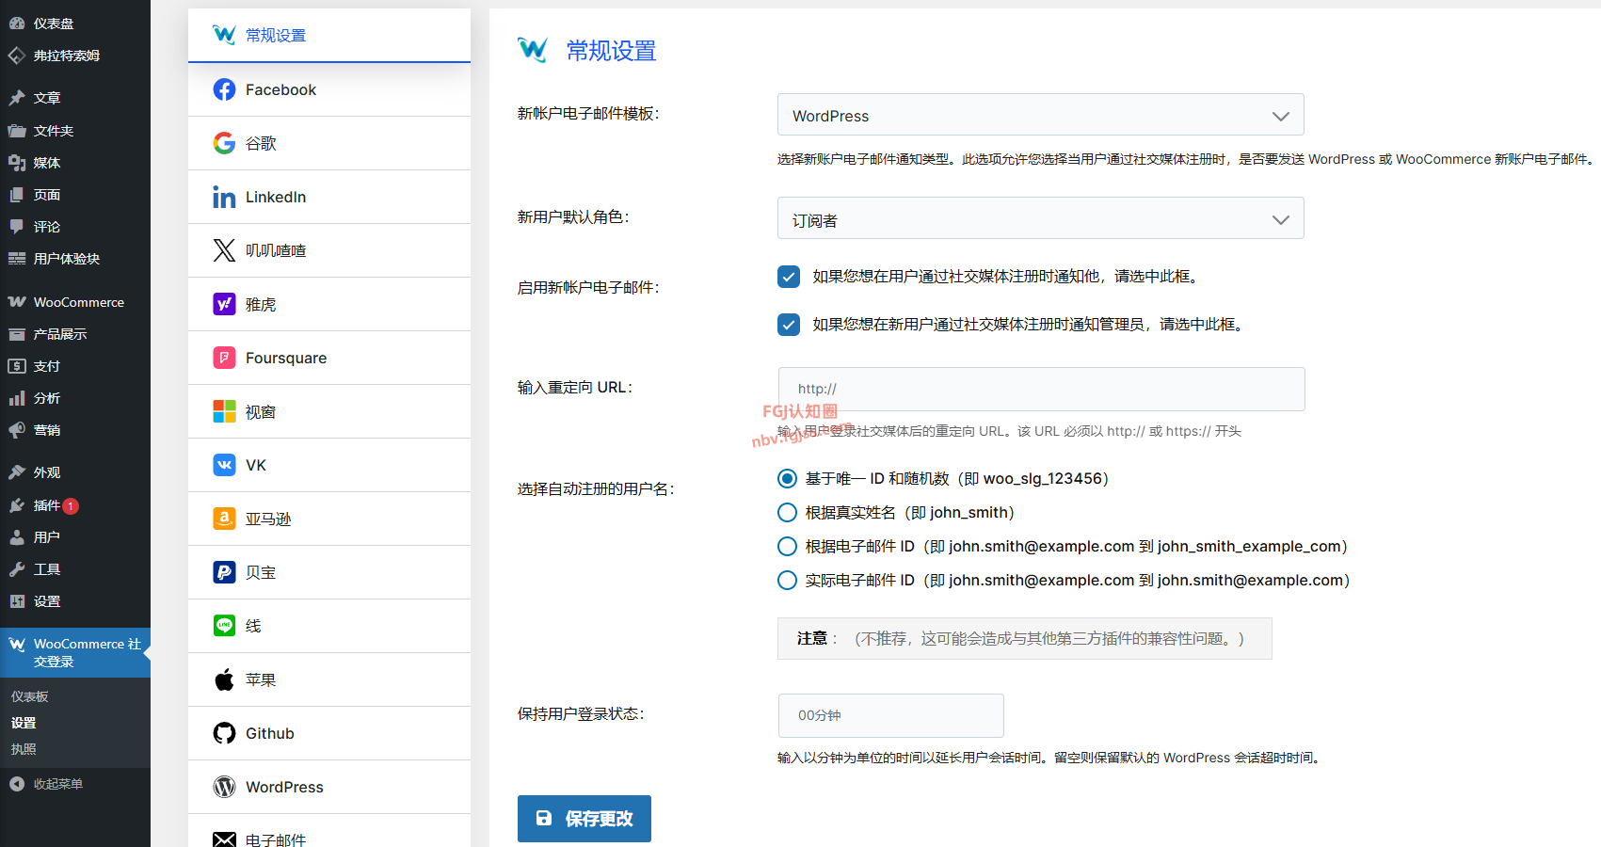This screenshot has height=847, width=1601.
Task: Expand the 新帐户电子邮件模板 WordPress dropdown
Action: tap(1040, 115)
